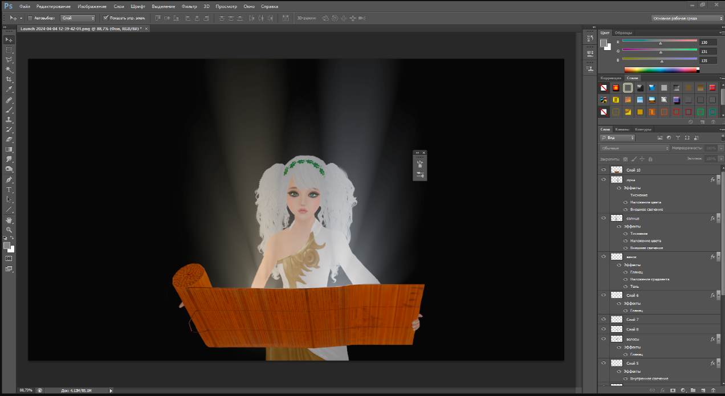Image resolution: width=725 pixels, height=396 pixels.
Task: Toggle Тень effect visibility
Action: pos(625,286)
